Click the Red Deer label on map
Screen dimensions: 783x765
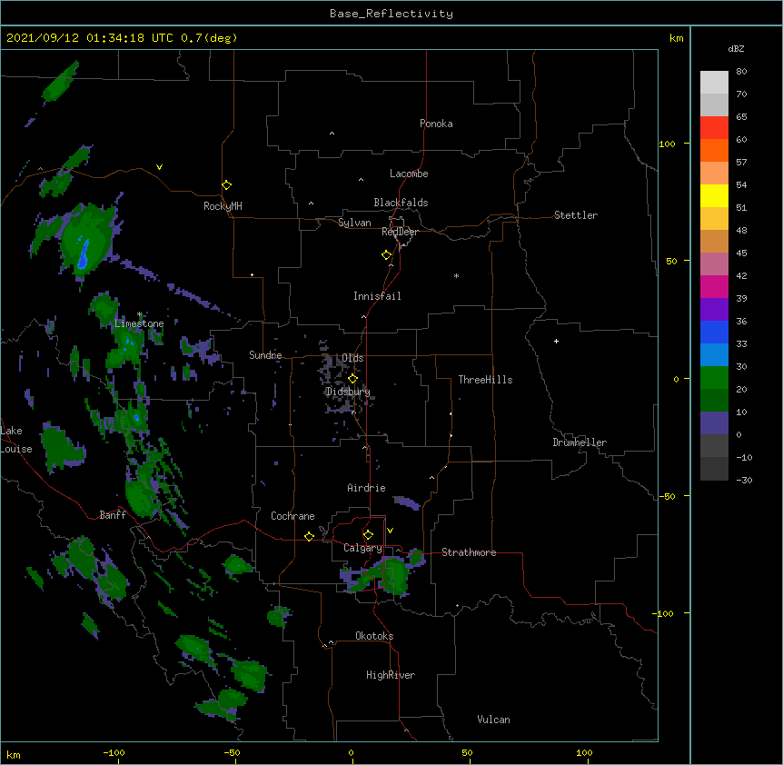pyautogui.click(x=400, y=232)
